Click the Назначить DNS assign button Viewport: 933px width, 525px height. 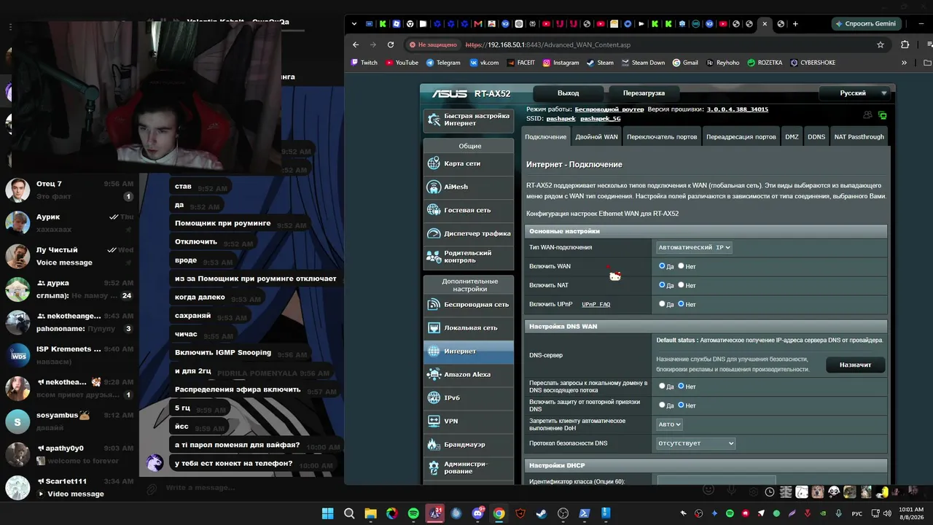click(855, 365)
